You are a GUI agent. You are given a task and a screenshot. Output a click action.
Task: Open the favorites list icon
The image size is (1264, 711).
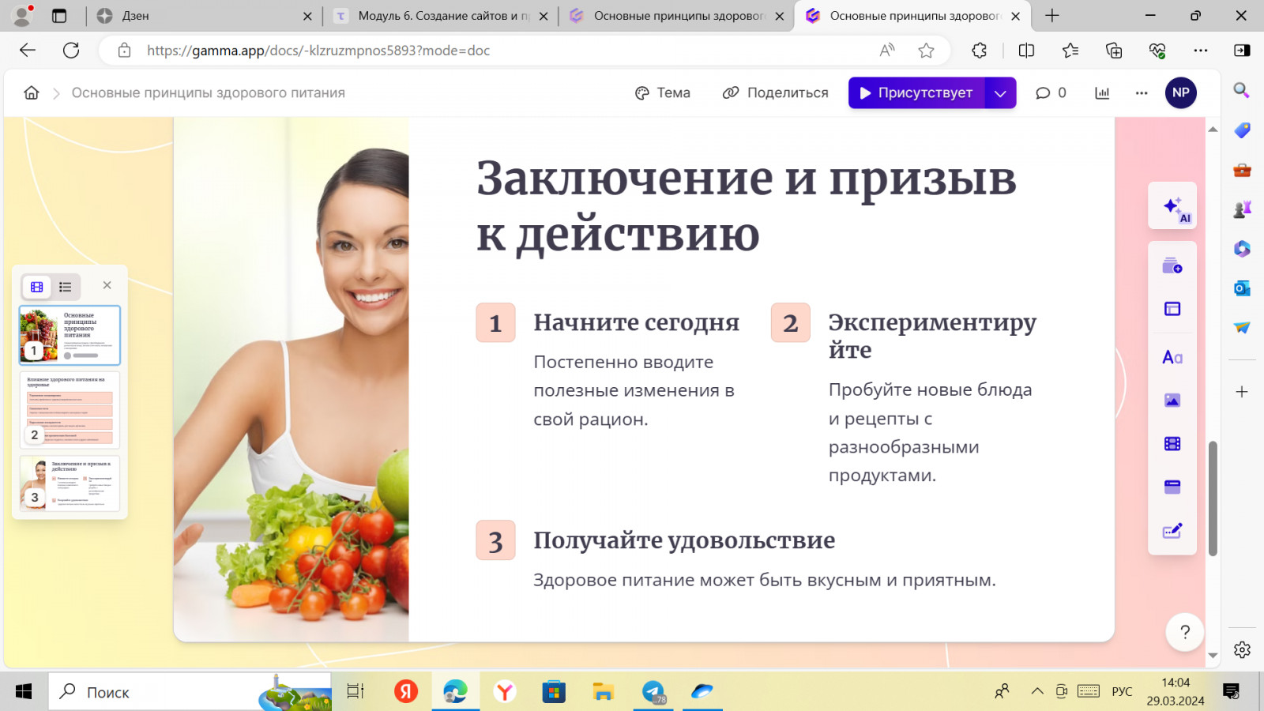click(x=1070, y=51)
